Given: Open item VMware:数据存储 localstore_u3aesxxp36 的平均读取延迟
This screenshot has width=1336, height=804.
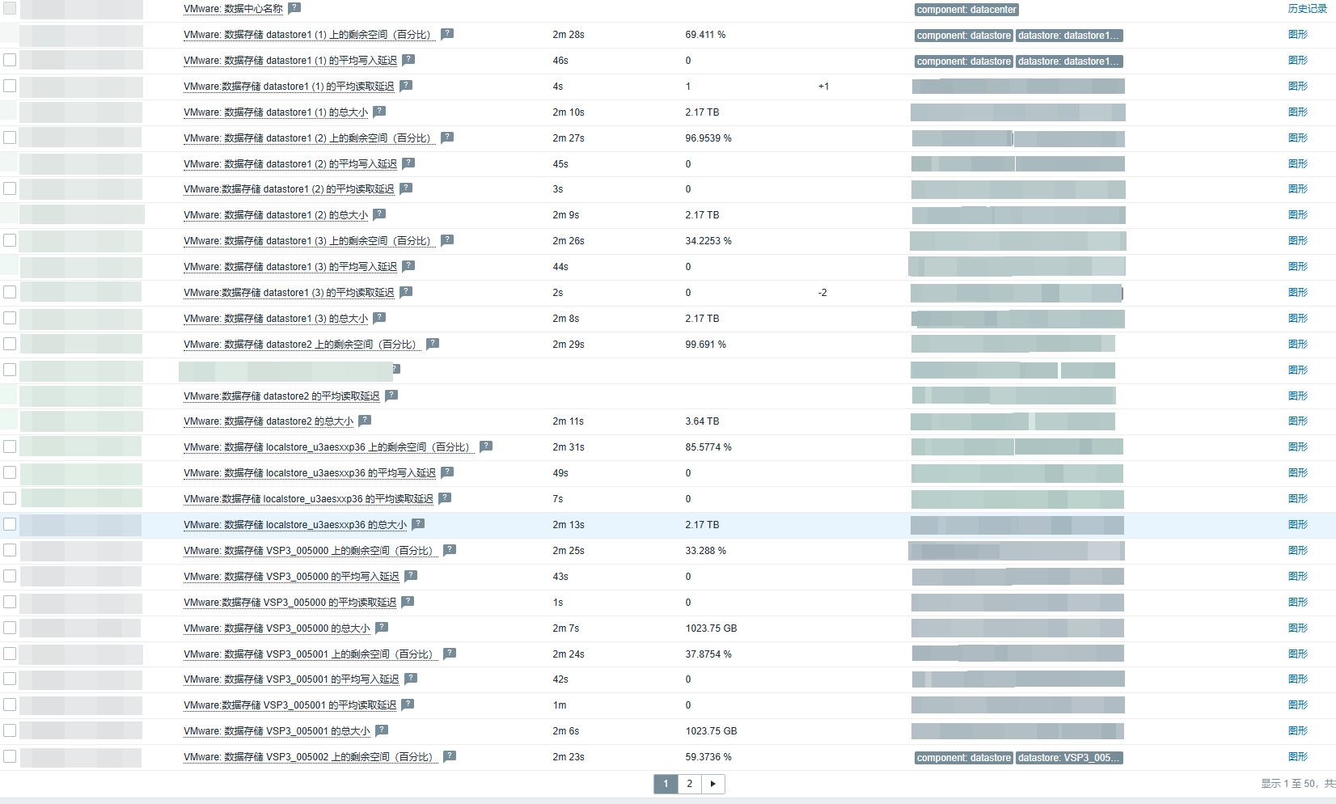Looking at the screenshot, I should 308,499.
